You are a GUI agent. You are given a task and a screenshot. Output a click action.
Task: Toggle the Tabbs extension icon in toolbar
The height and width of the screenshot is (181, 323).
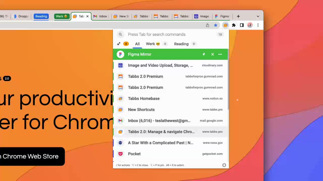click(x=226, y=25)
